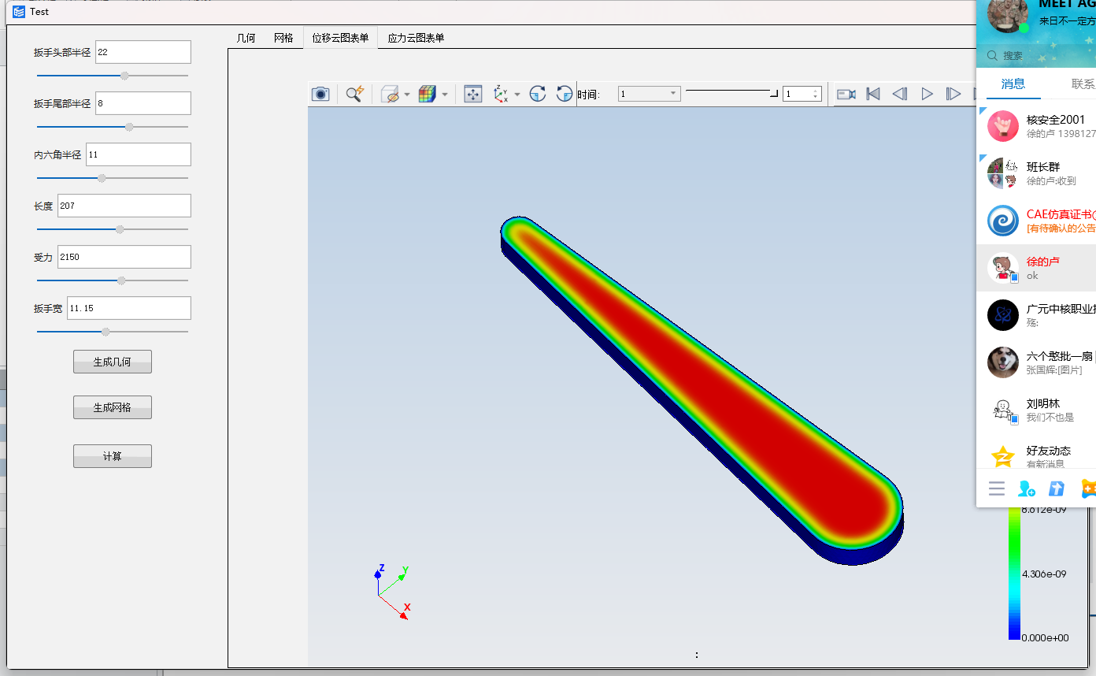
Task: Open the 应力云图表单 tab
Action: pyautogui.click(x=416, y=38)
